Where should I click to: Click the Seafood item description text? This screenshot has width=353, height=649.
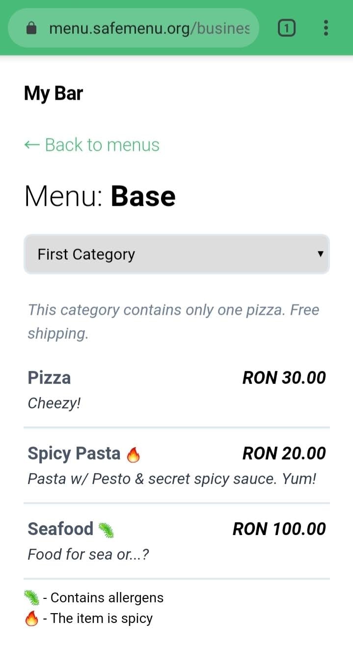pos(89,554)
